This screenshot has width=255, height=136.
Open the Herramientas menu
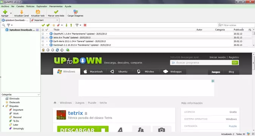[x=56, y=6]
